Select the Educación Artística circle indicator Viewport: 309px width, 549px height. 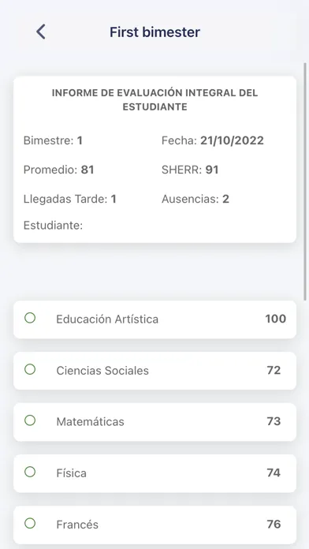(30, 318)
